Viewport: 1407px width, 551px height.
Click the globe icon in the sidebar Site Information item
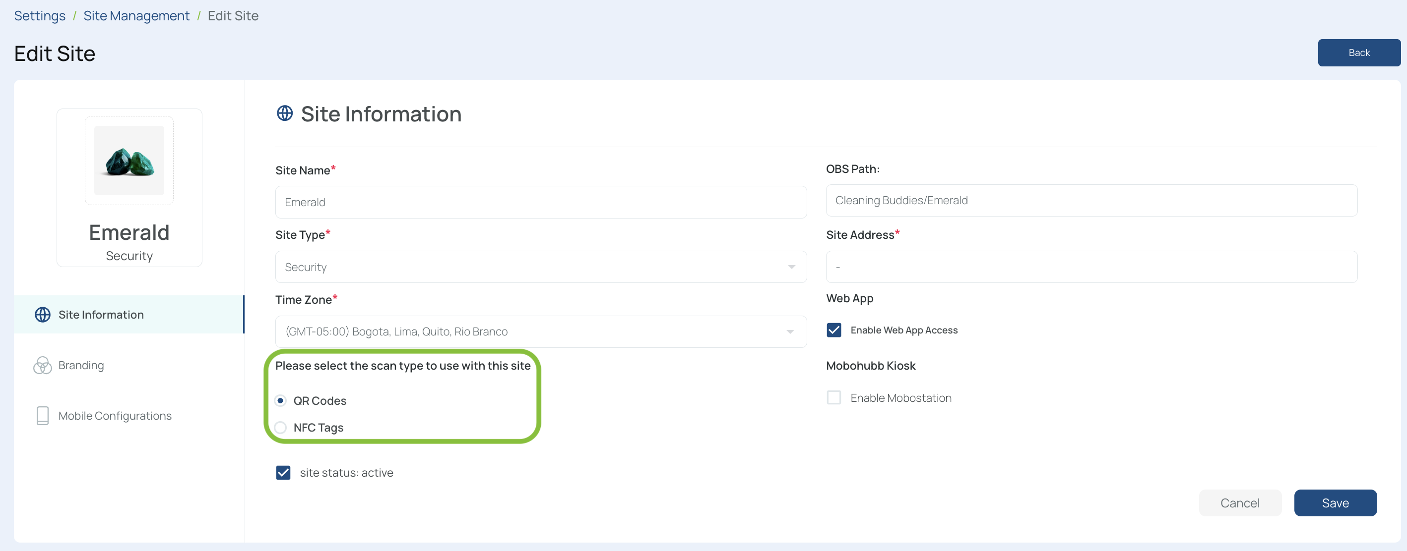point(43,315)
